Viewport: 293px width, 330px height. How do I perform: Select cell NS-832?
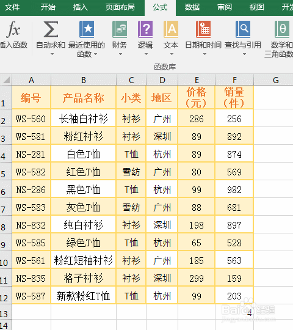click(31, 224)
